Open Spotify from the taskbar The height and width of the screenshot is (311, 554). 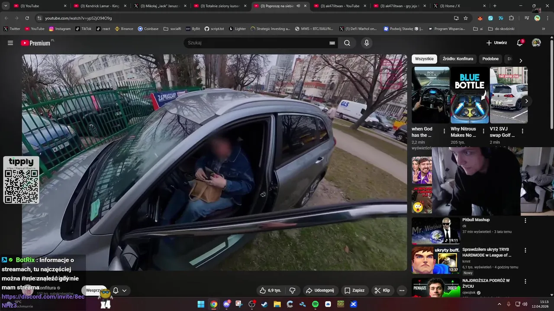(315, 304)
